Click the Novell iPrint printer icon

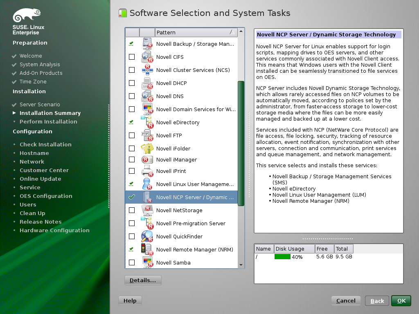coord(147,171)
